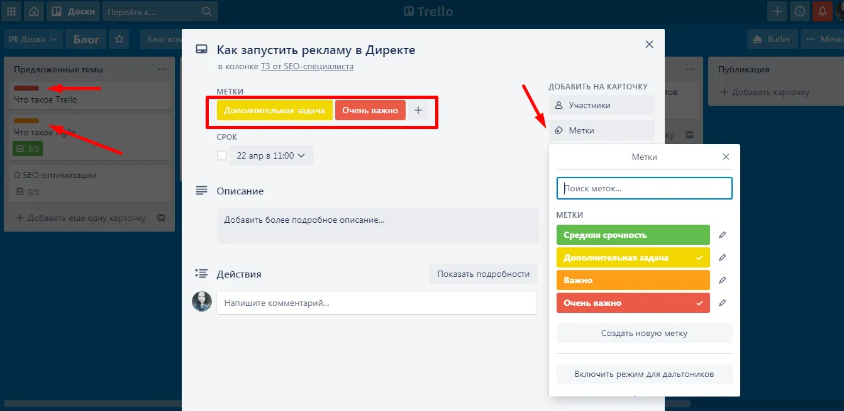Select the green Средняя срочность label swatch
This screenshot has width=844, height=411.
pyautogui.click(x=633, y=235)
